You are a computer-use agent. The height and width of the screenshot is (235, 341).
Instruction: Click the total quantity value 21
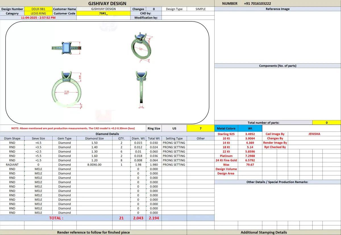[121, 218]
